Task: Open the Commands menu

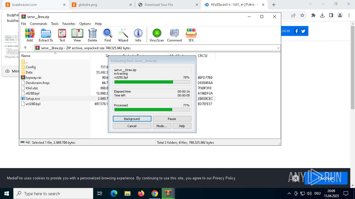Action: (39, 24)
